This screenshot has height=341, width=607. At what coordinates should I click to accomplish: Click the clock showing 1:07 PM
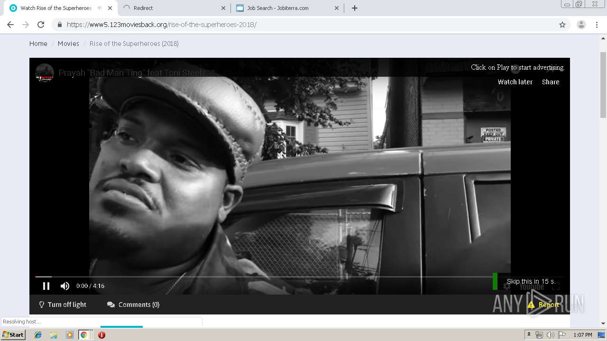583,335
